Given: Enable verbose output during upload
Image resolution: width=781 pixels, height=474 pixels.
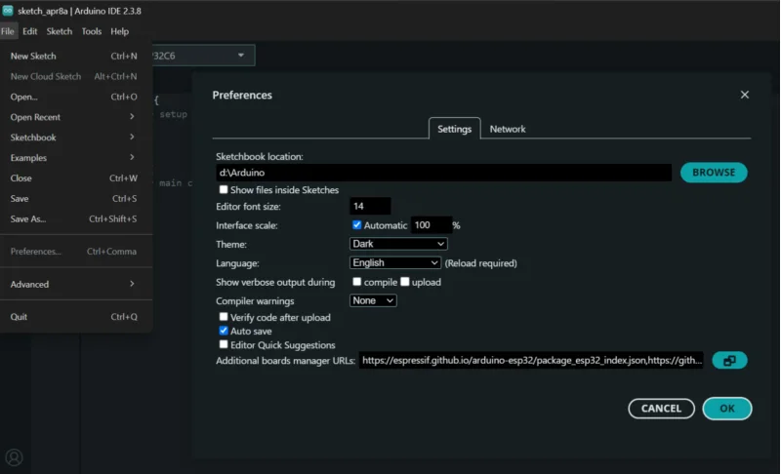Looking at the screenshot, I should point(405,282).
